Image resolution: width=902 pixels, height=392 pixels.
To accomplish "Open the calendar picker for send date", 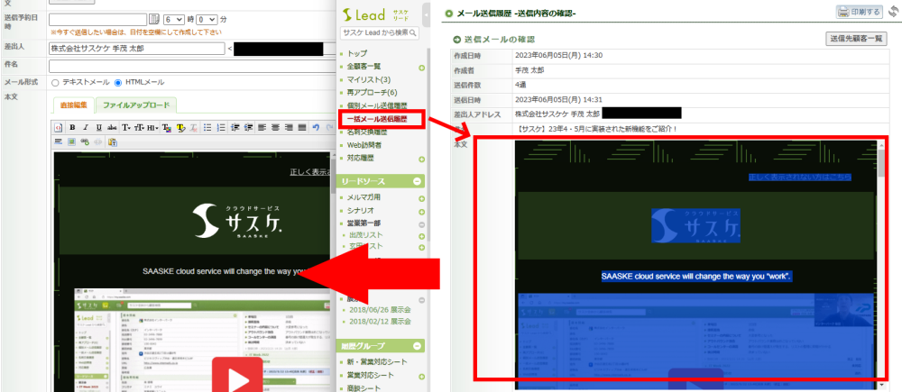I will 152,18.
